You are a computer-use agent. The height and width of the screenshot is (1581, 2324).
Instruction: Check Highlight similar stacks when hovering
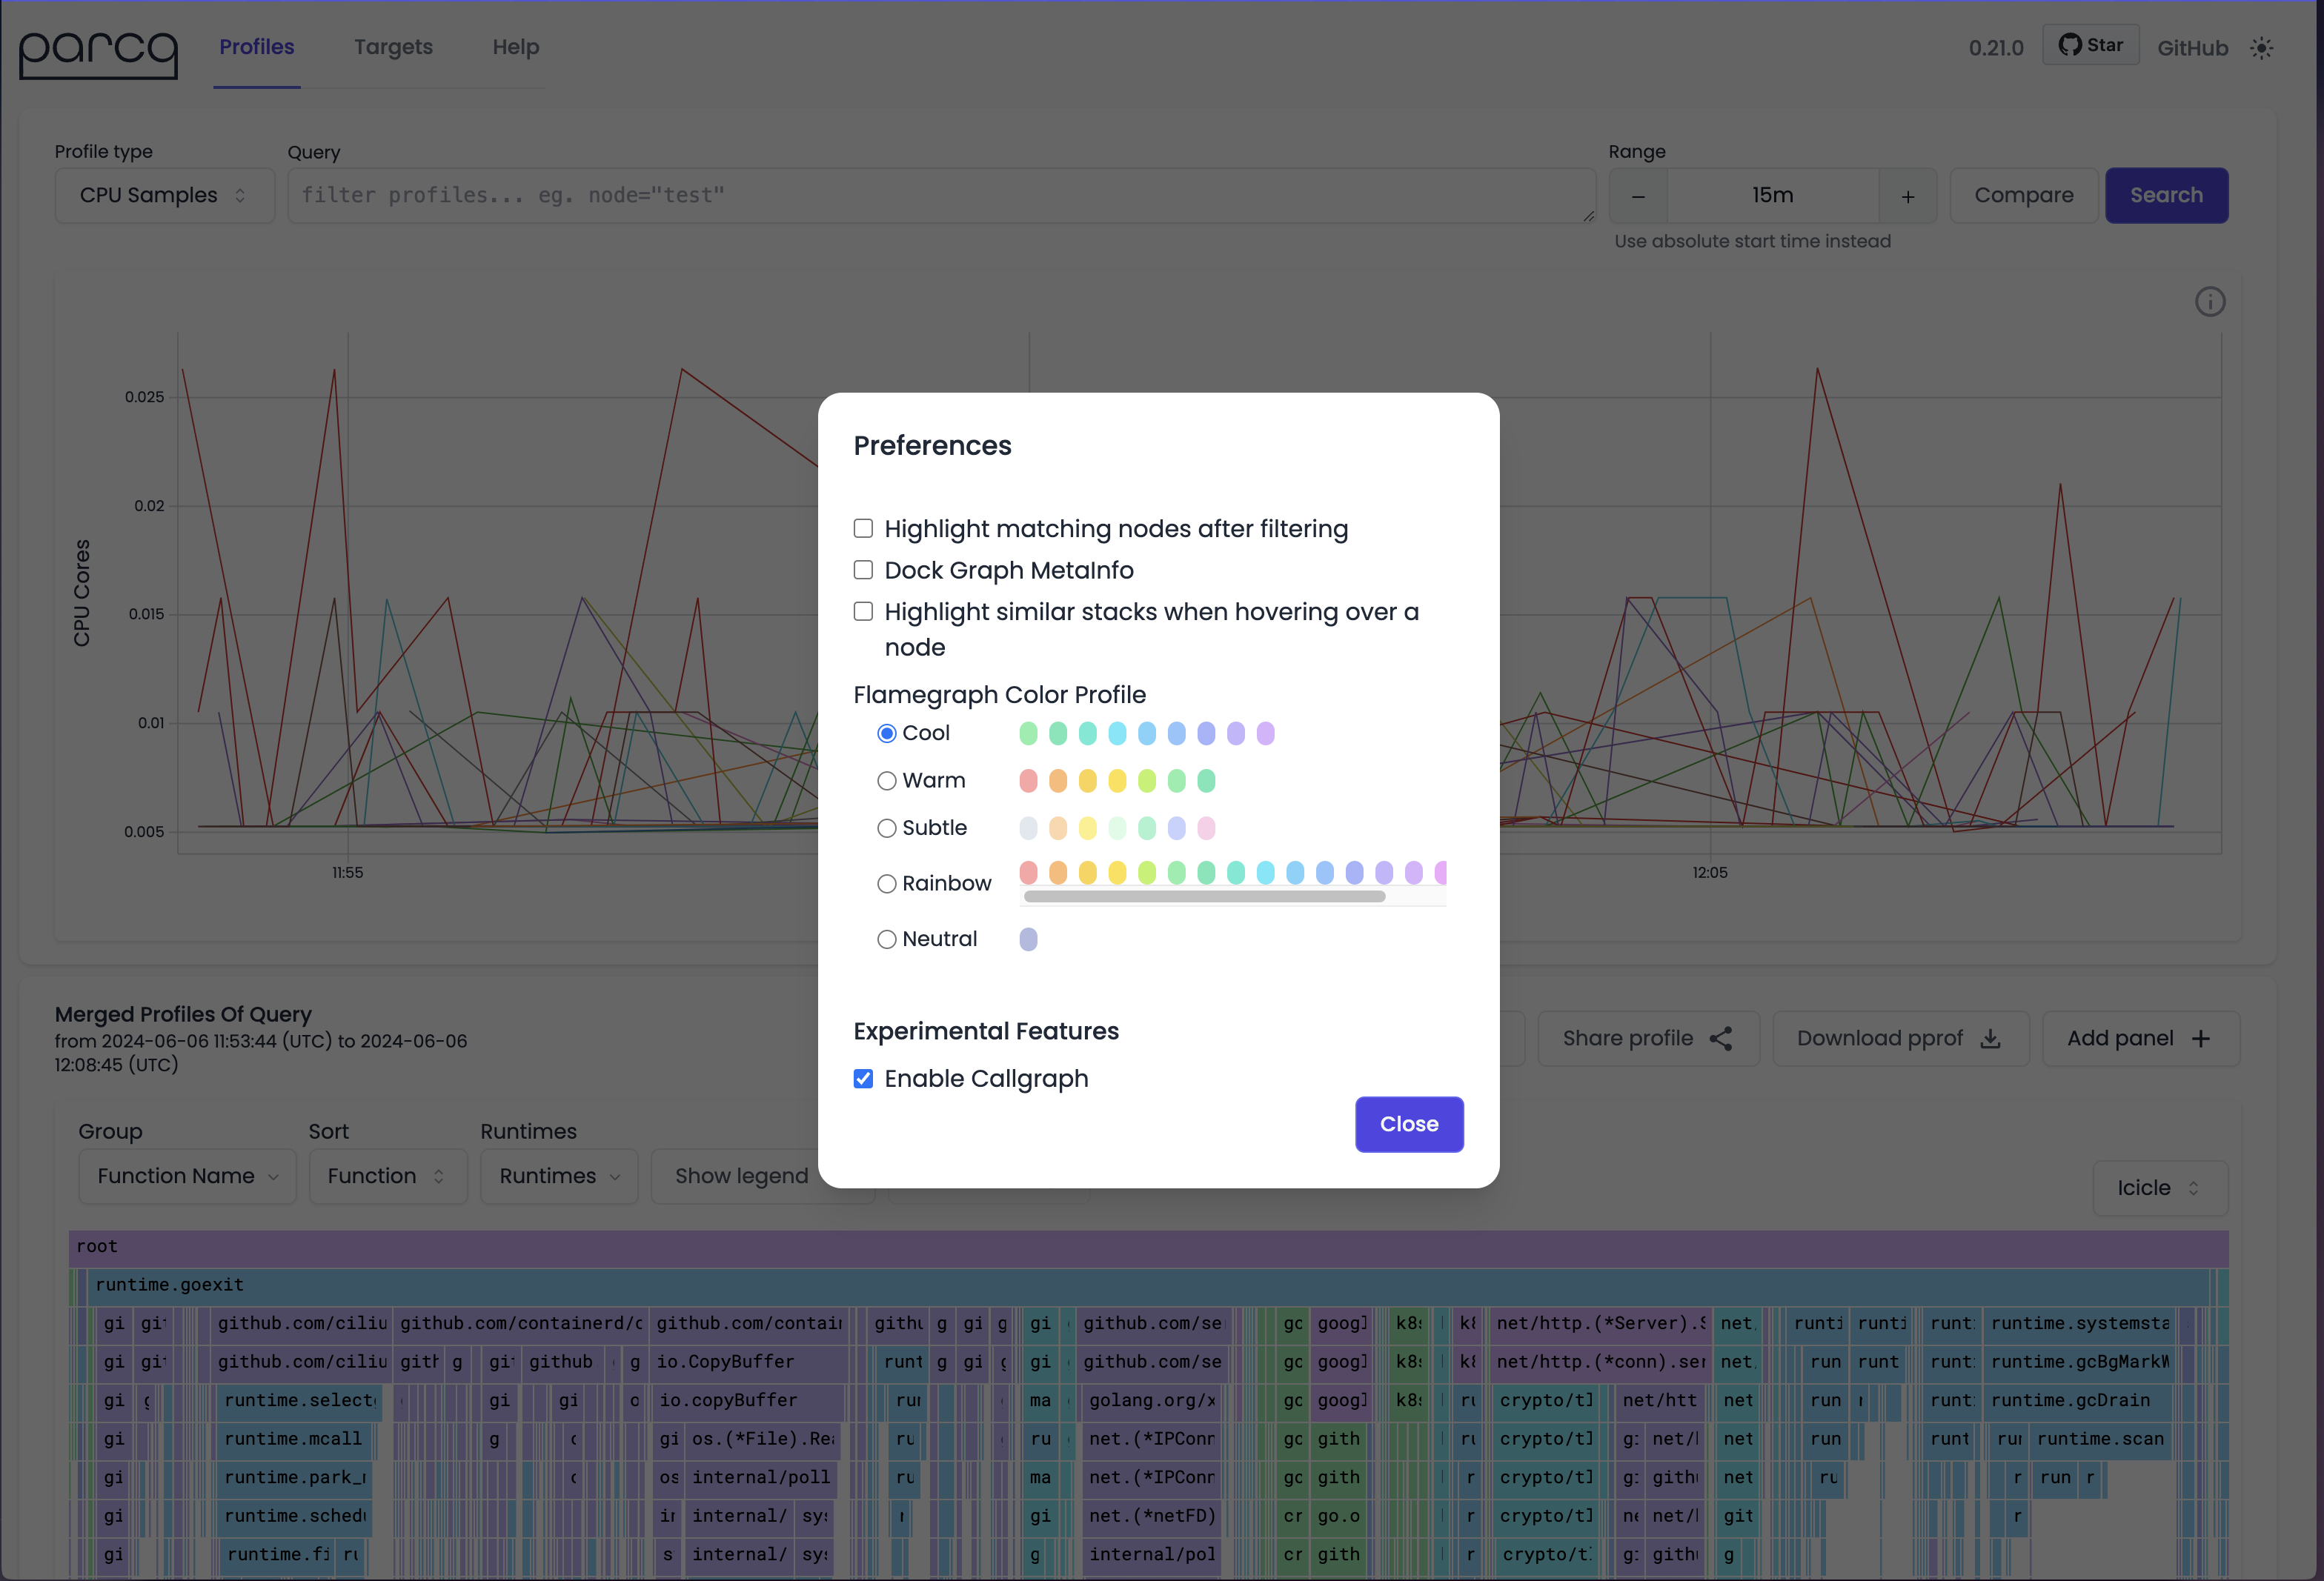point(863,611)
